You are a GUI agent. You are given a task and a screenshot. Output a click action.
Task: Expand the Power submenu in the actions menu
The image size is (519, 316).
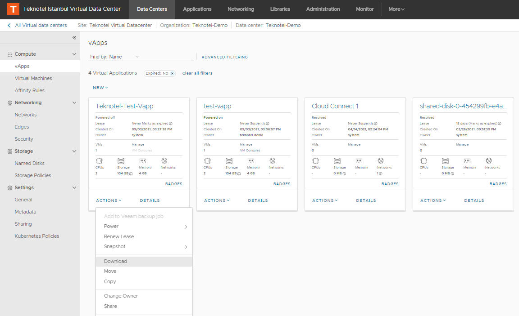pyautogui.click(x=144, y=227)
